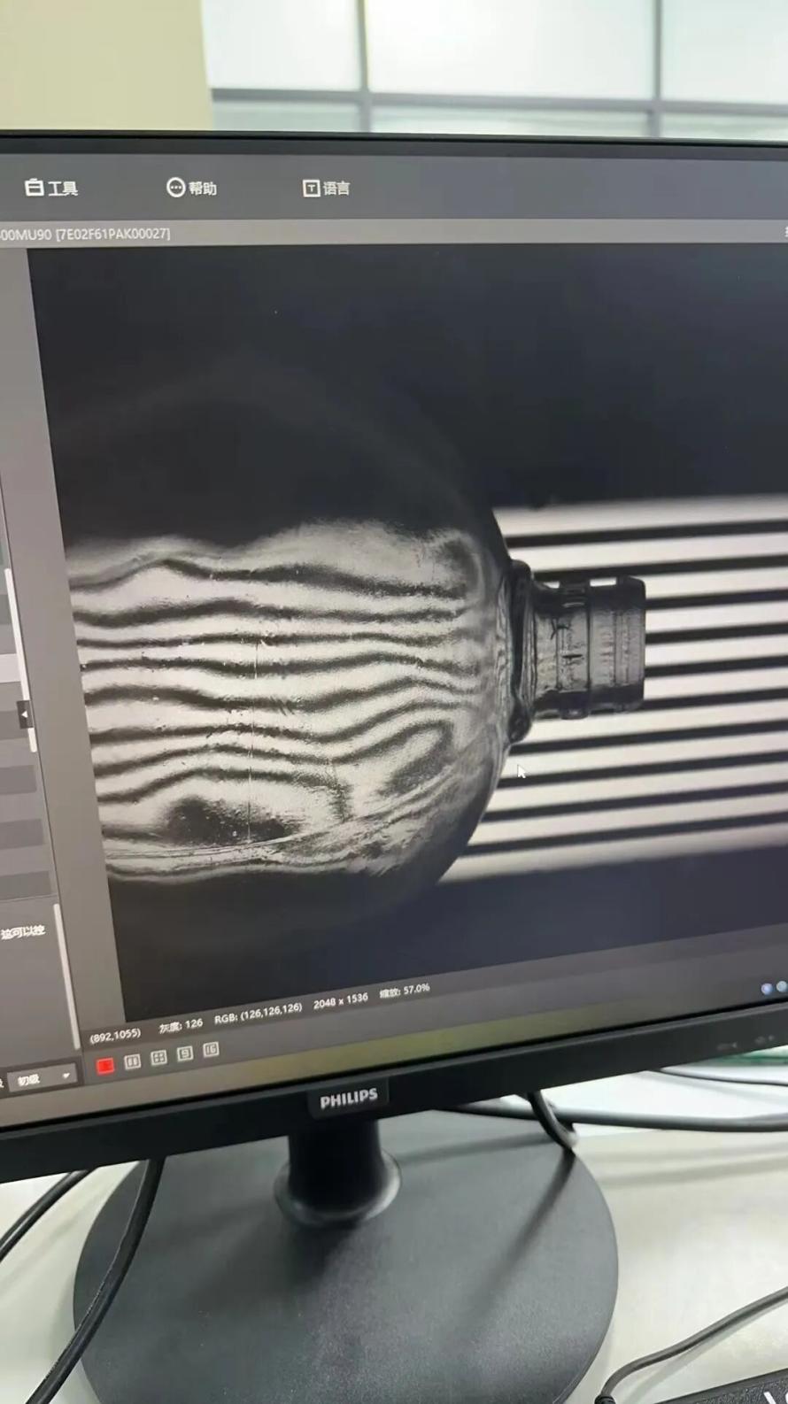Select the 16-window layout icon
Viewport: 788px width, 1404px height.
(x=211, y=1050)
